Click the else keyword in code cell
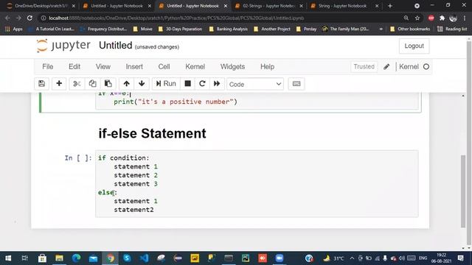This screenshot has height=265, width=472. coord(106,192)
